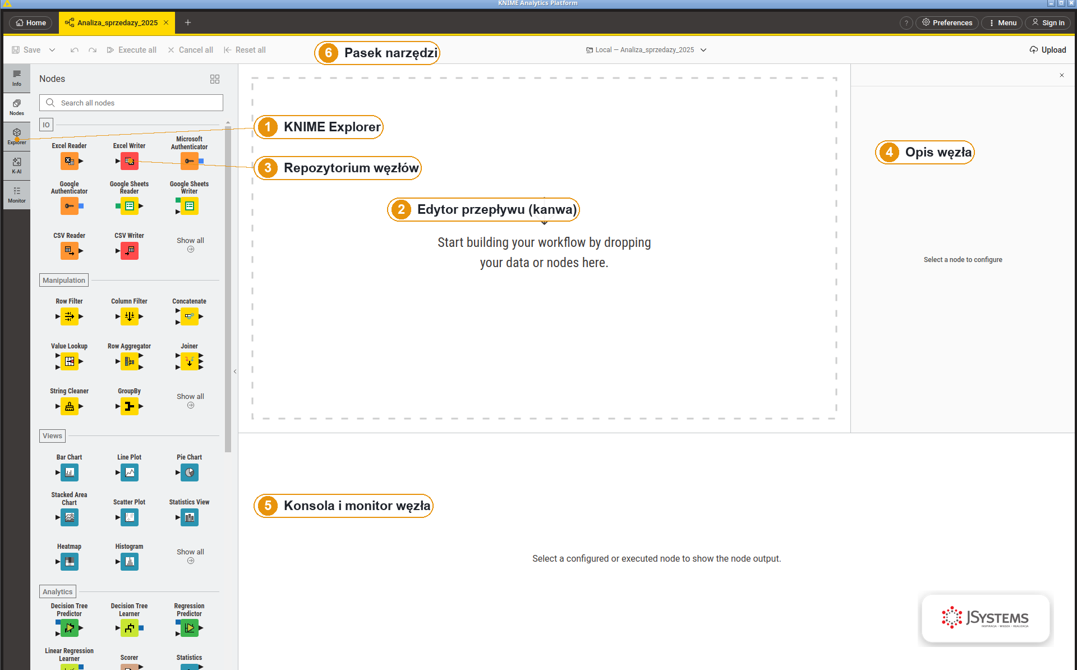Click the IO category label
Image resolution: width=1077 pixels, height=670 pixels.
(x=46, y=125)
